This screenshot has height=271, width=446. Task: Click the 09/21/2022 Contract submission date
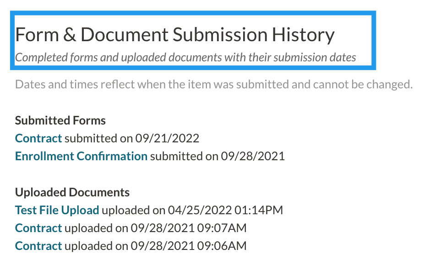tap(167, 138)
